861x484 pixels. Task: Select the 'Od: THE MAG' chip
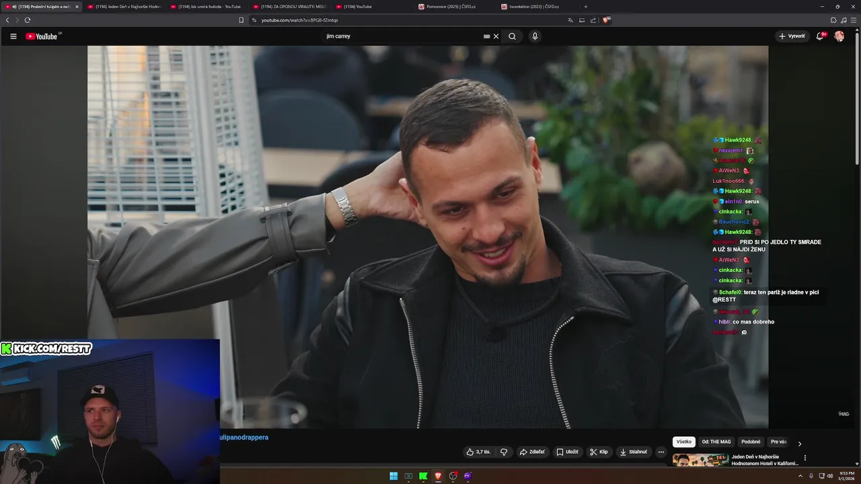point(716,442)
